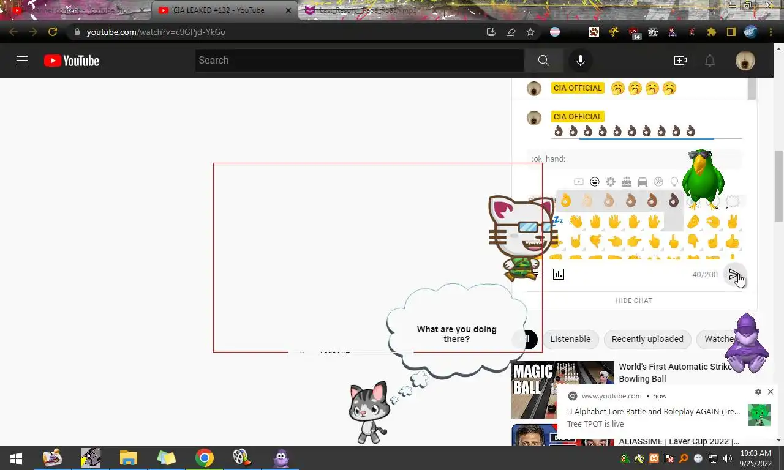Open the YouTube account avatar menu
The image size is (784, 470).
coord(745,61)
